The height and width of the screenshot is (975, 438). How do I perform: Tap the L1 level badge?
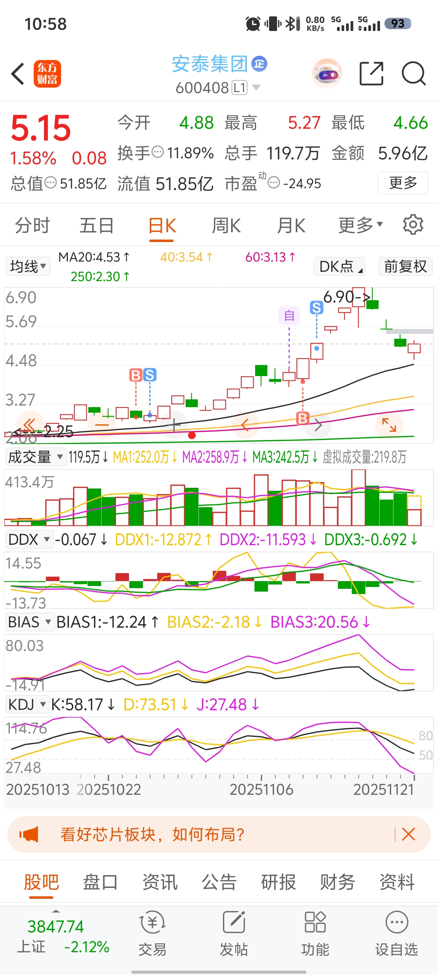point(240,88)
